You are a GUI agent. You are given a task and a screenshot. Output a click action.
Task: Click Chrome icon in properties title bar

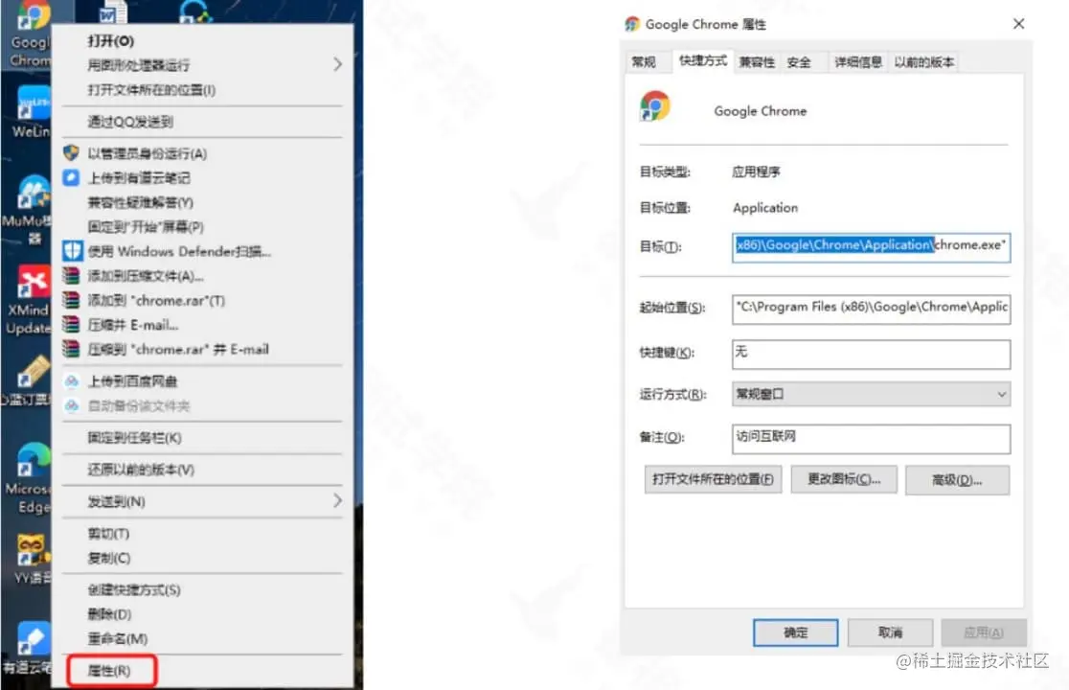pyautogui.click(x=632, y=25)
